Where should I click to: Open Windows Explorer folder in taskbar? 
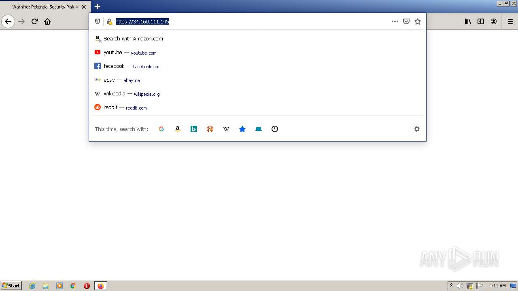coord(46,286)
